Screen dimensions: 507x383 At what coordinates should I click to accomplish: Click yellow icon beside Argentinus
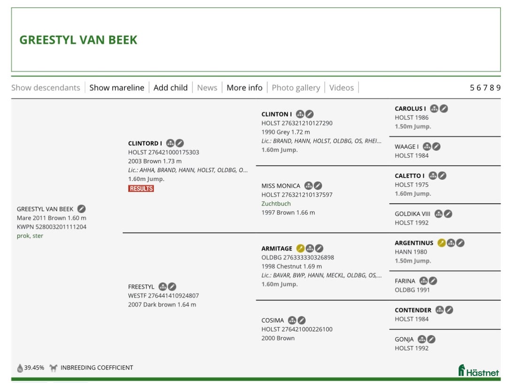[x=441, y=243]
